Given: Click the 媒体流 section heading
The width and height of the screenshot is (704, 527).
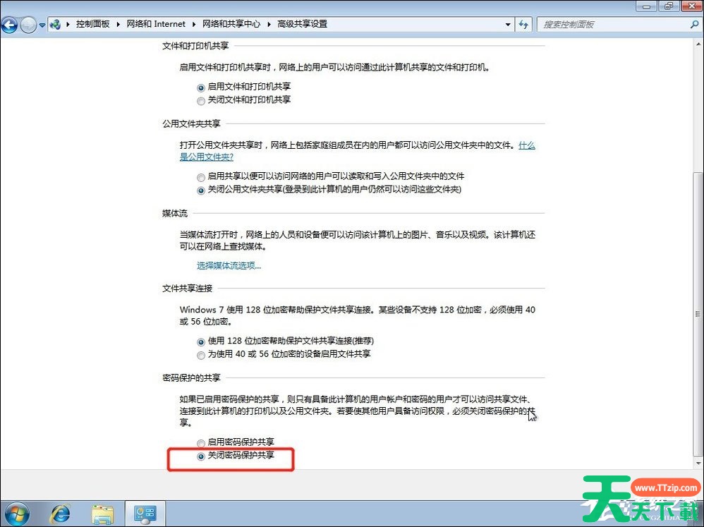Looking at the screenshot, I should tap(175, 213).
